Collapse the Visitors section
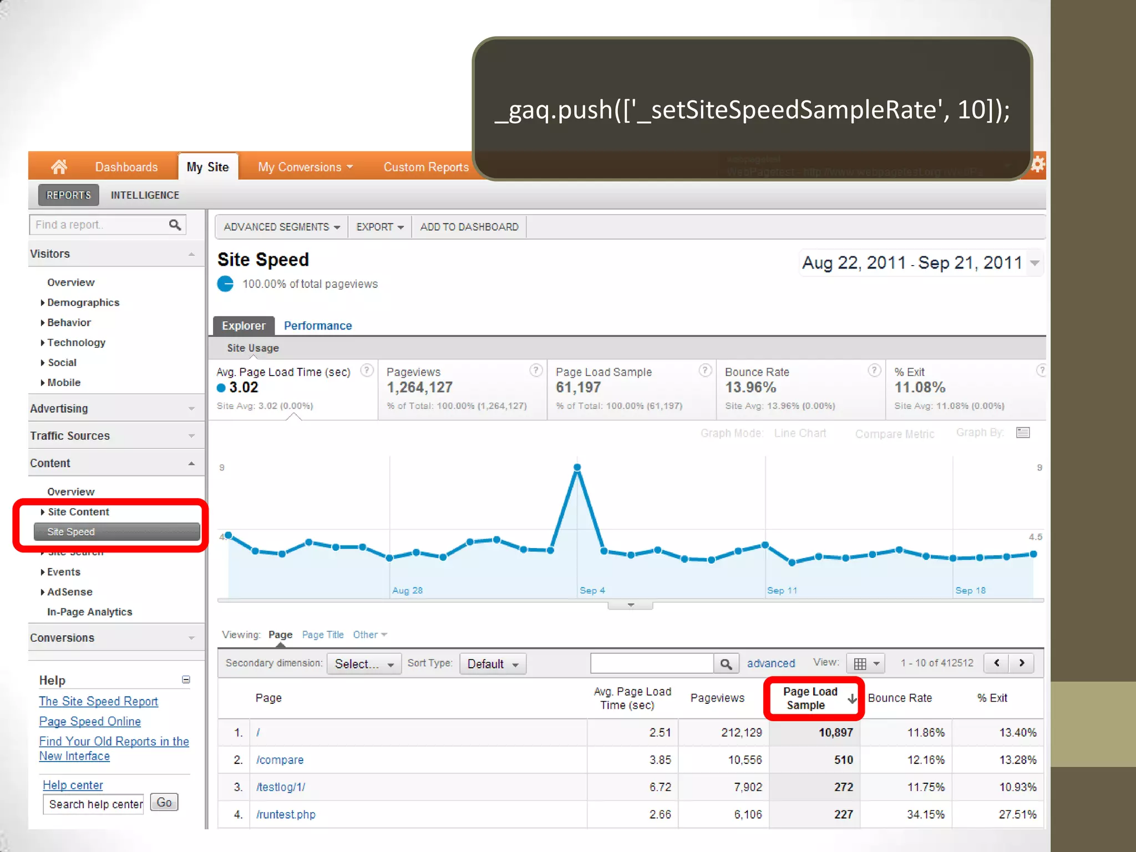This screenshot has height=852, width=1136. pos(191,254)
